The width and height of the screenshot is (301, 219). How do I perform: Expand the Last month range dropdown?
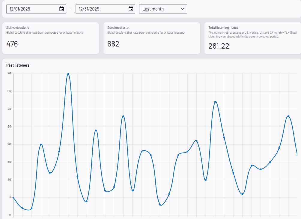coord(163,9)
